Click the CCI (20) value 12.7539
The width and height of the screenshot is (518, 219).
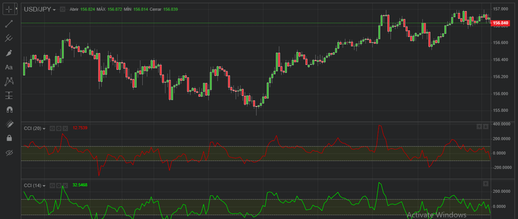tap(80, 128)
